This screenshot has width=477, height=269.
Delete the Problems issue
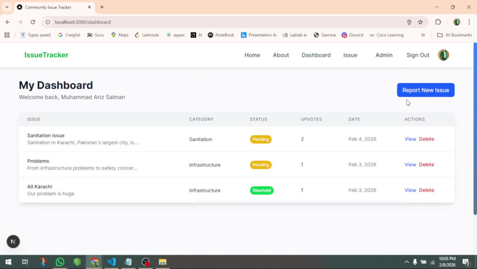point(426,164)
